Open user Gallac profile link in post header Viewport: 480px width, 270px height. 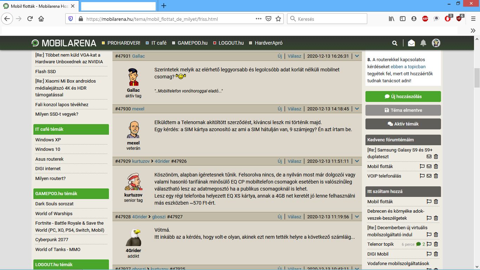pos(138,56)
